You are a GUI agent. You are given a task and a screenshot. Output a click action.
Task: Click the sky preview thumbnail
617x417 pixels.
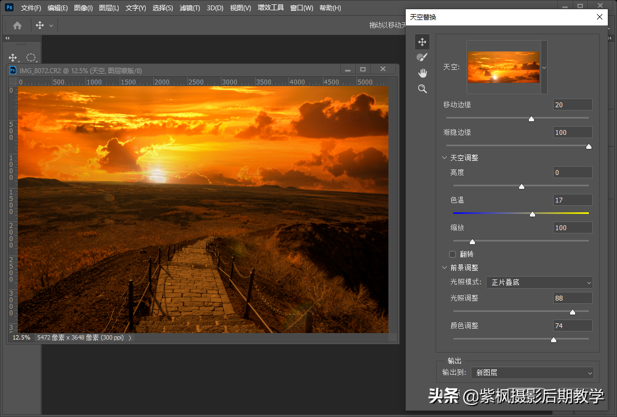[503, 67]
